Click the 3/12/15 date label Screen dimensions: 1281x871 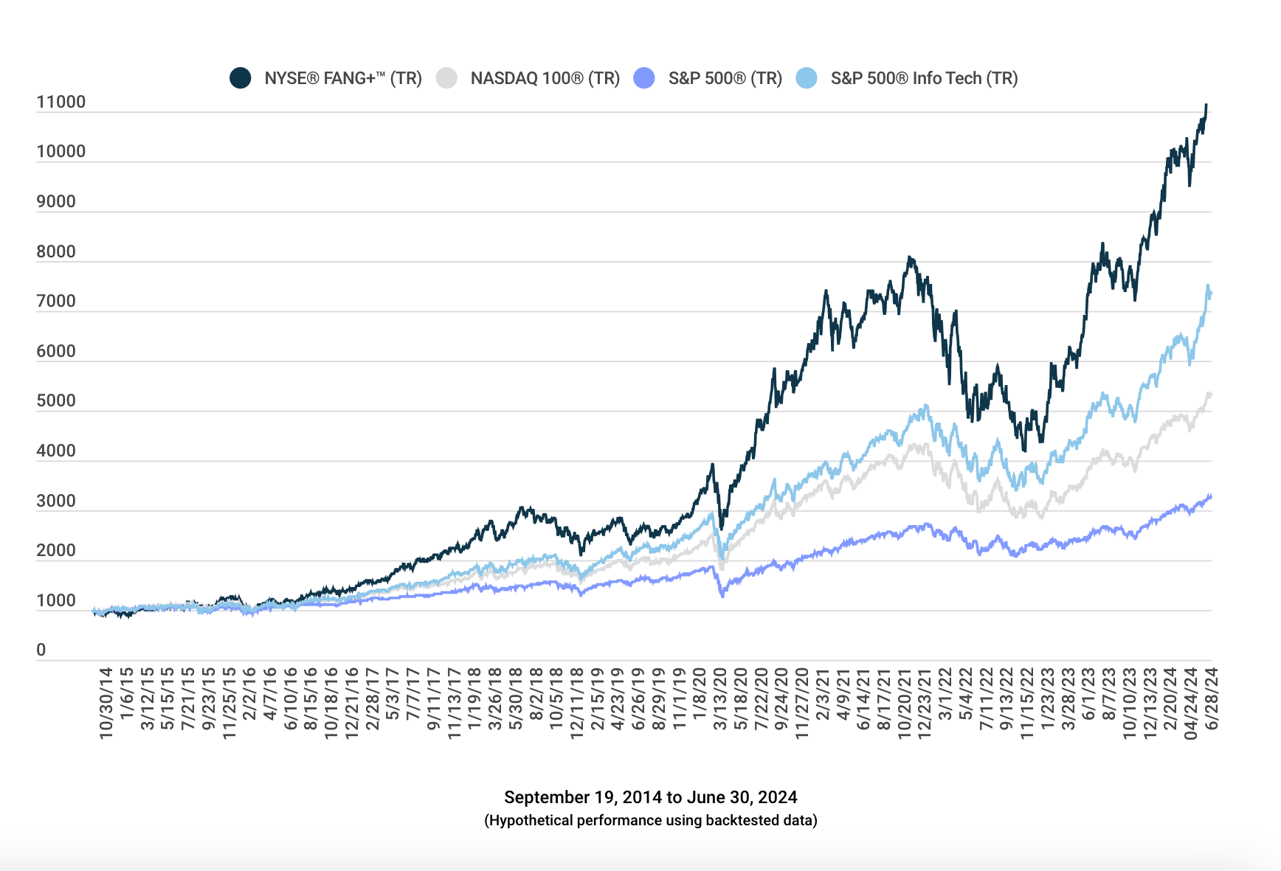(x=148, y=698)
